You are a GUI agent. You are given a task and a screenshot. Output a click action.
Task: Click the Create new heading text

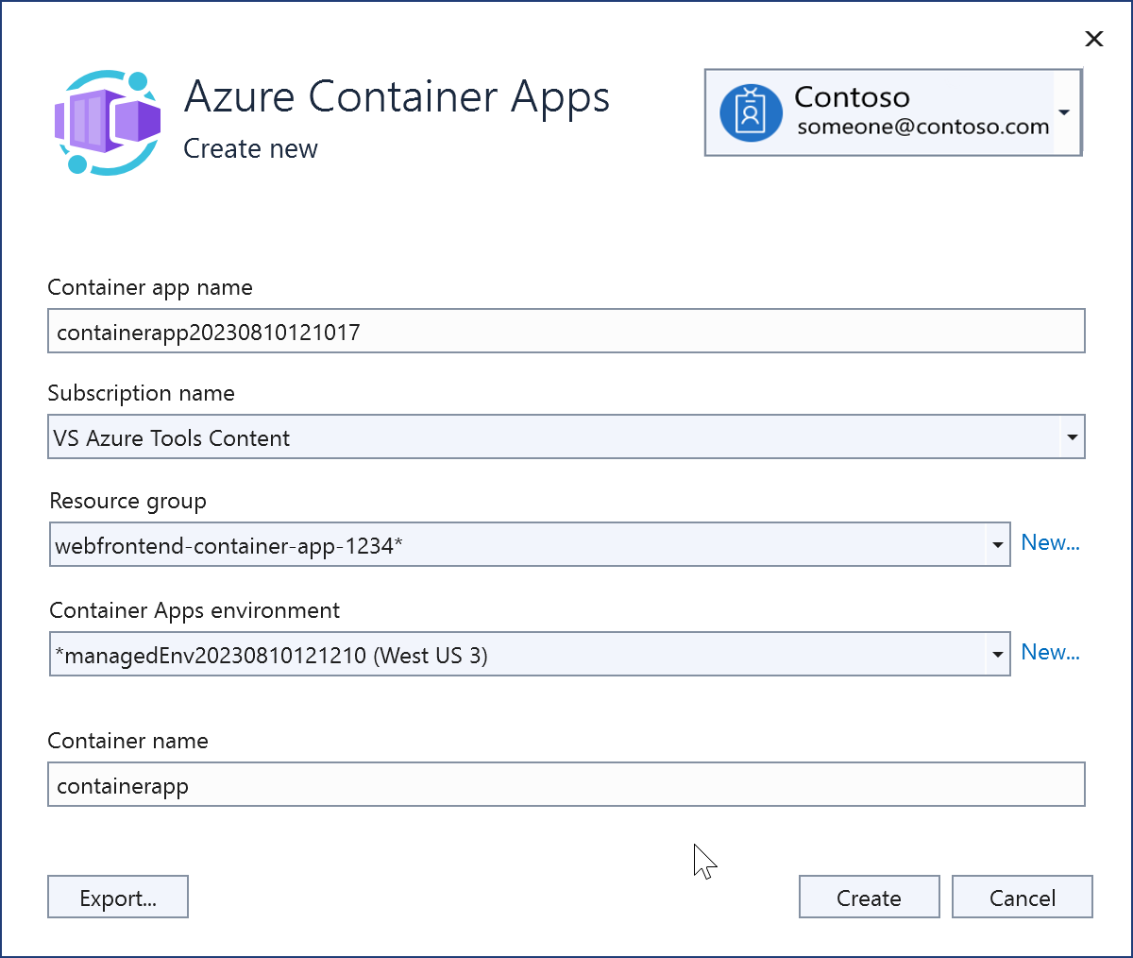tap(250, 148)
